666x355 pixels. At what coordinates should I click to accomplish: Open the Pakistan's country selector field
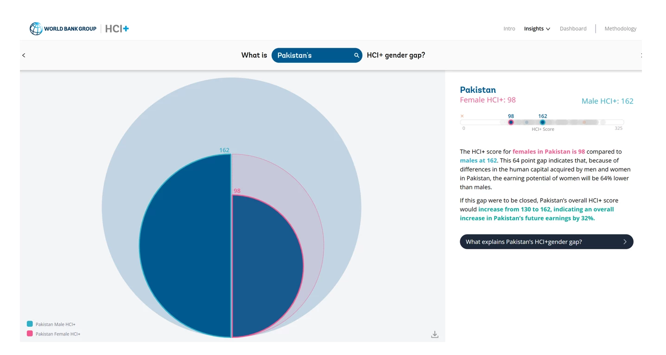[x=311, y=55]
